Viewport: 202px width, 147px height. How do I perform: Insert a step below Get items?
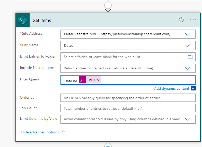[x=108, y=145]
